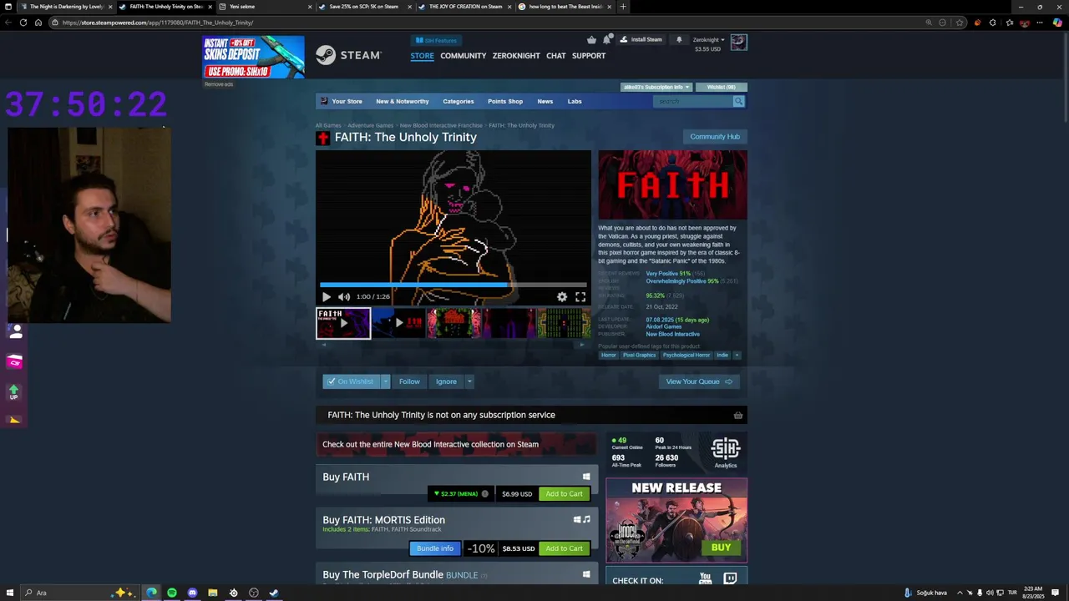
Task: Go to browser home page
Action: click(x=38, y=23)
